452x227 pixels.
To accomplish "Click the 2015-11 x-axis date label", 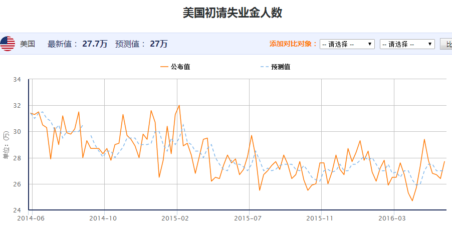I will [x=321, y=218].
